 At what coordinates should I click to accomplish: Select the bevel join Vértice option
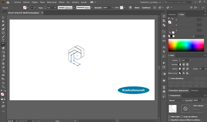click(187, 69)
